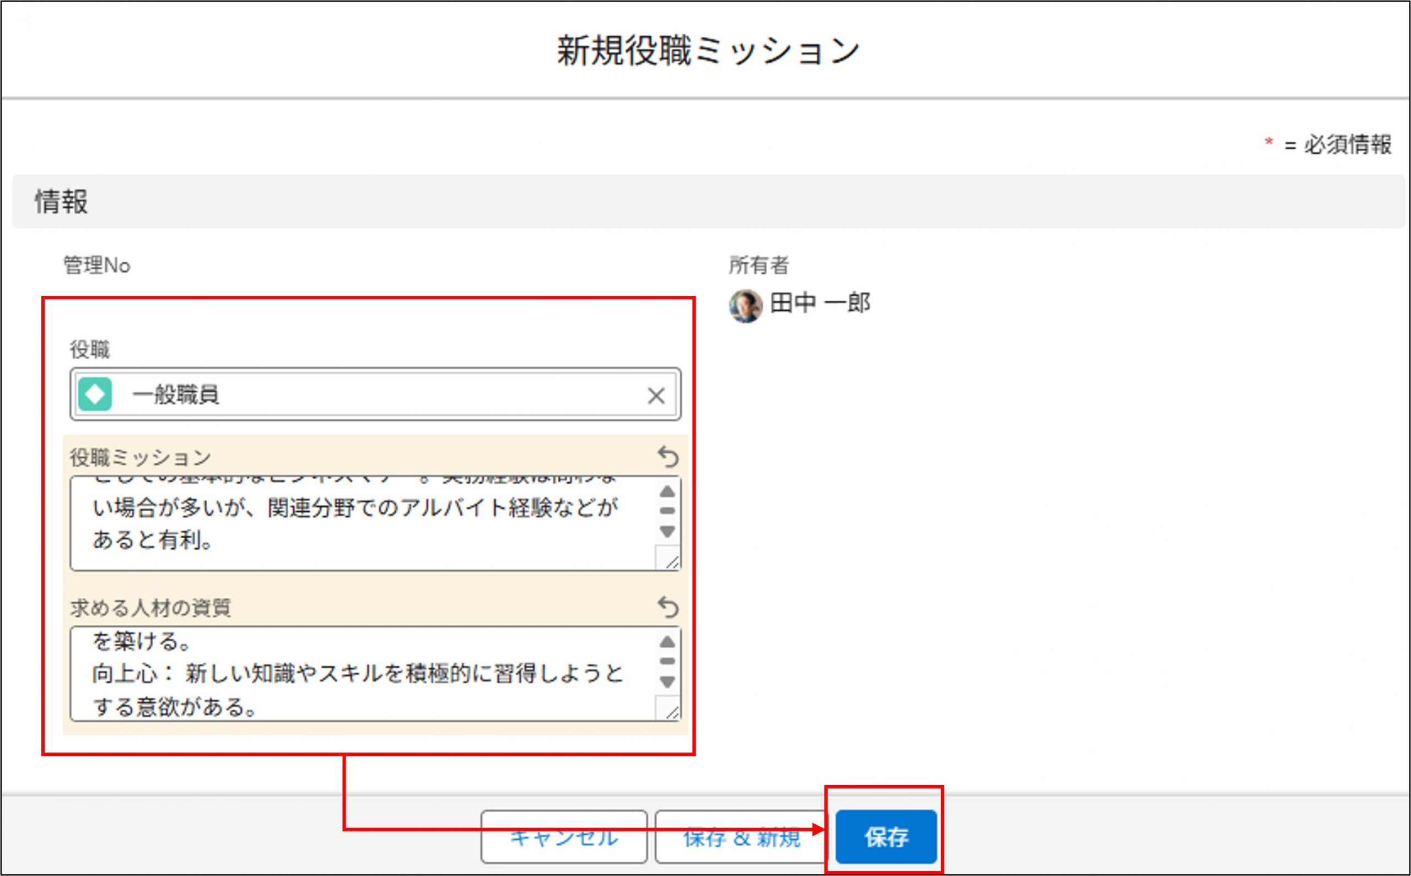
Task: Click 田中 一郎 owner avatar
Action: (745, 305)
